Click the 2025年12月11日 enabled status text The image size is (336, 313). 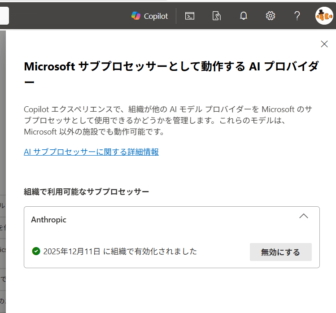[120, 251]
